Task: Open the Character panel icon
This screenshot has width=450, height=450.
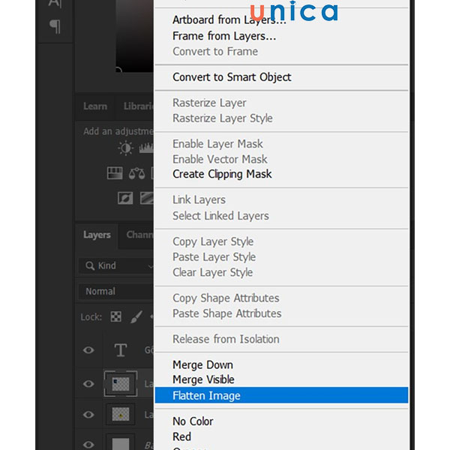Action: [55, 4]
